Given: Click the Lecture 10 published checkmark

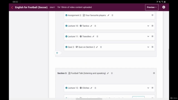Looking at the screenshot, I should click(66, 26).
